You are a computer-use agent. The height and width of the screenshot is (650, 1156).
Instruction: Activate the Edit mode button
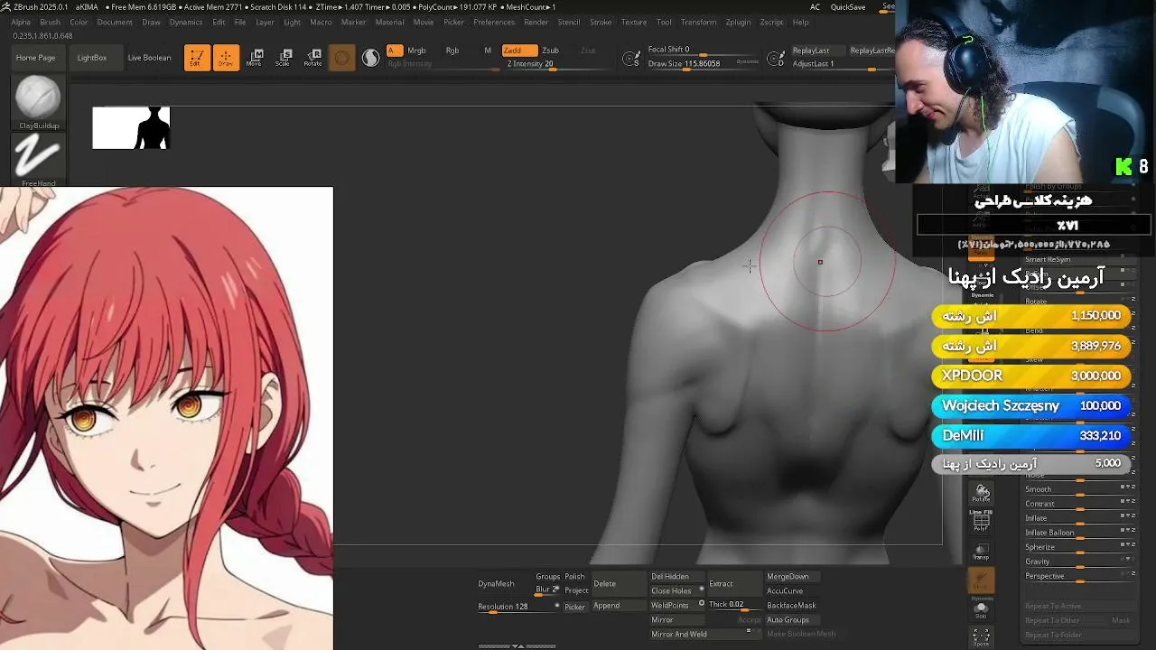pyautogui.click(x=197, y=58)
